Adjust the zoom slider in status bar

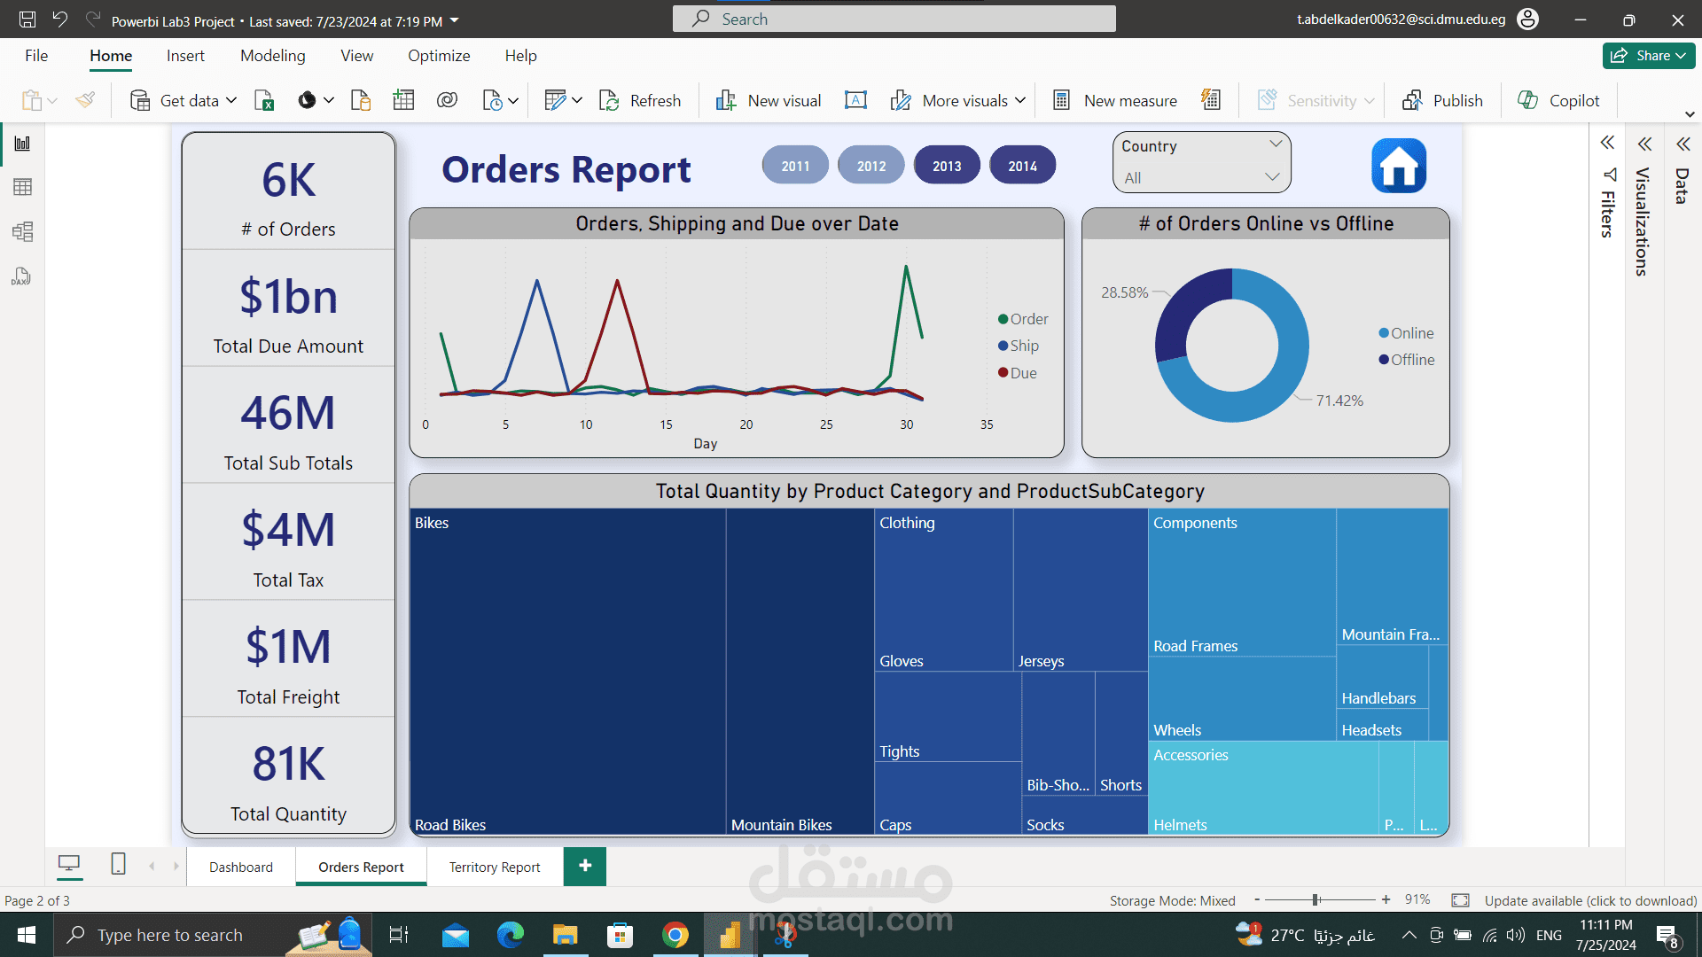pos(1316,899)
